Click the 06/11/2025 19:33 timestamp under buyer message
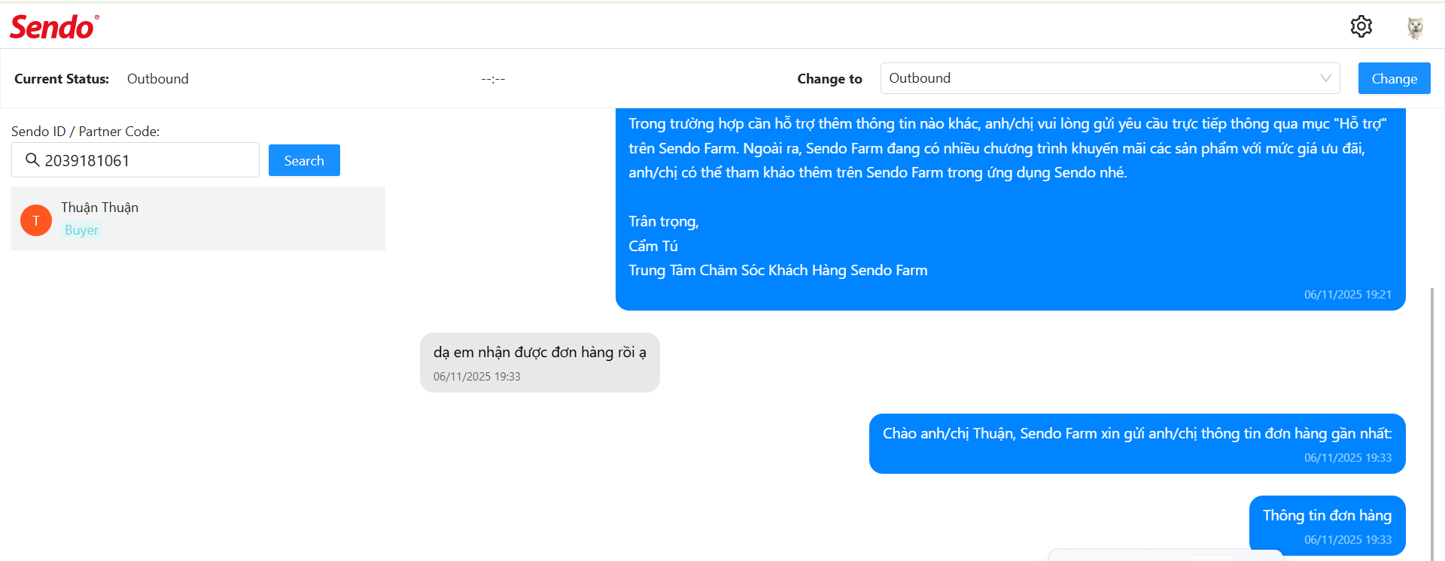 (477, 377)
